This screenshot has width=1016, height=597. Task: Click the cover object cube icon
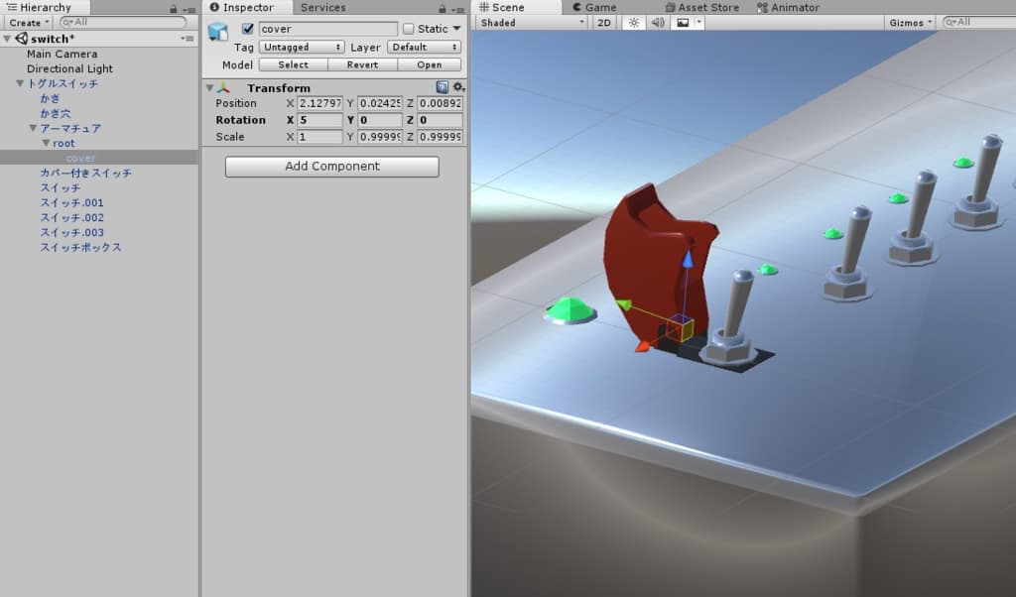(x=217, y=32)
